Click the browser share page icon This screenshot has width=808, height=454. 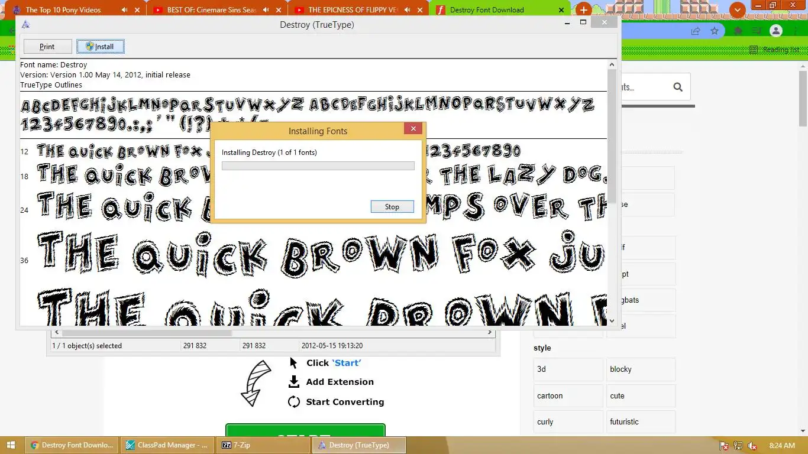coord(696,31)
